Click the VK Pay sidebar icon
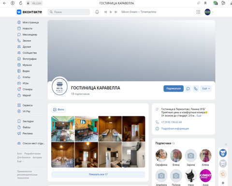The height and width of the screenshot is (186, 232). click(19, 111)
